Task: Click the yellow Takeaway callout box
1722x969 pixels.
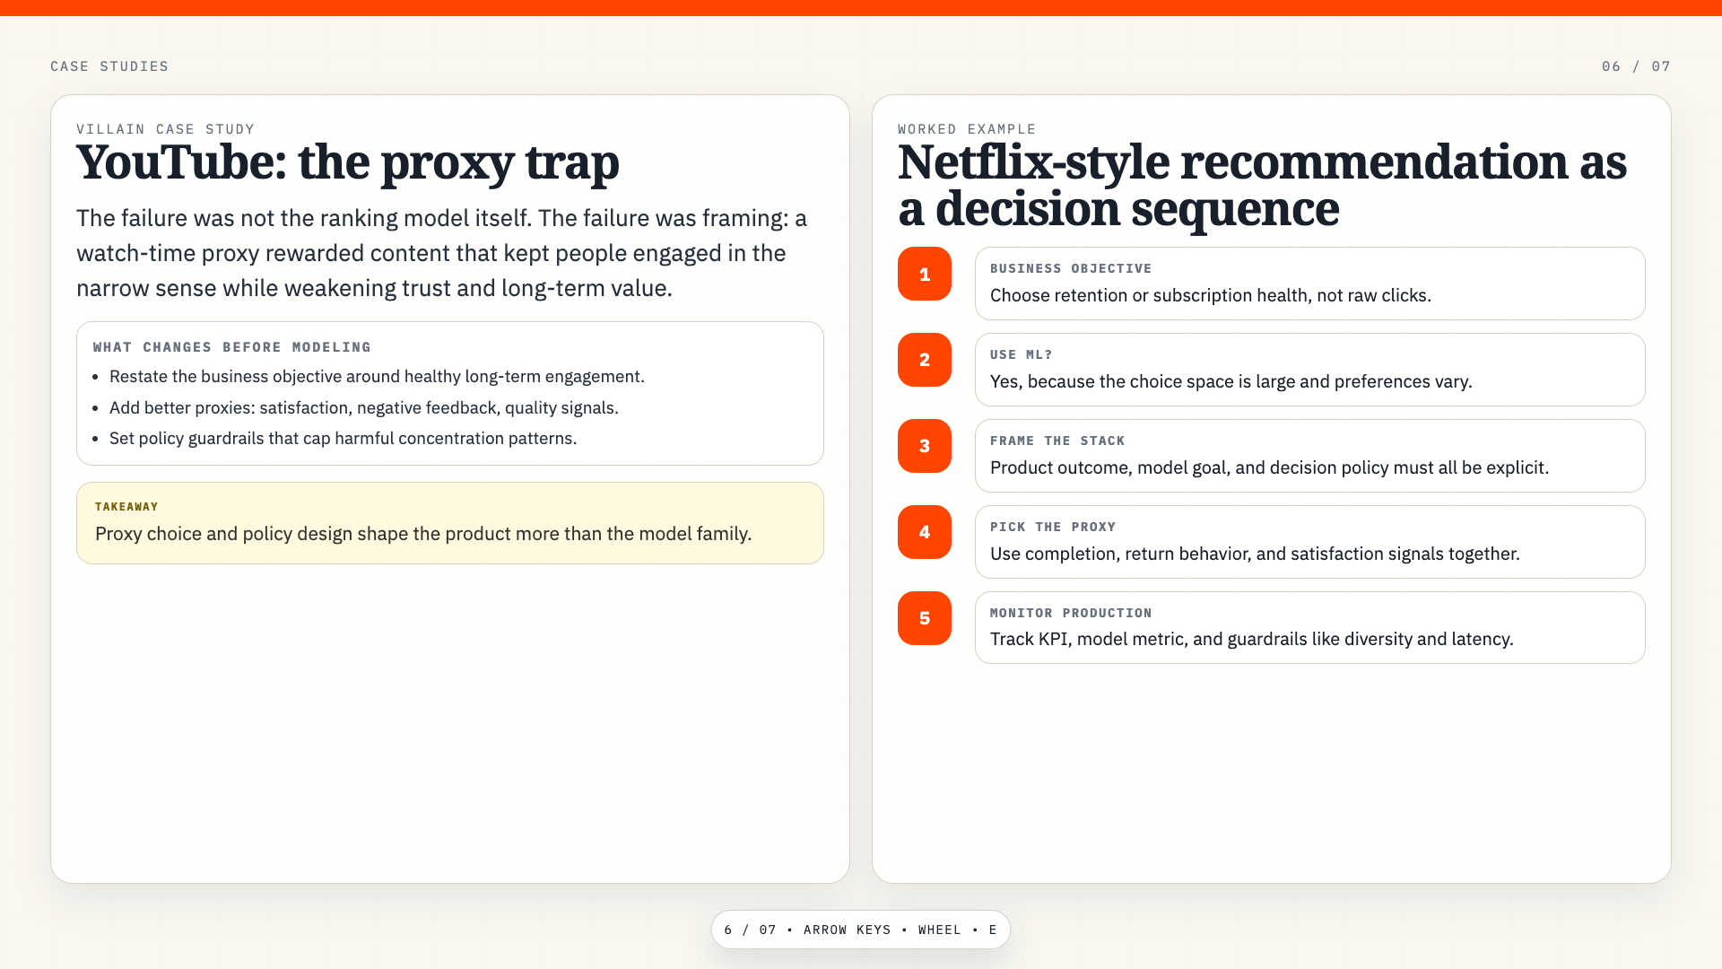Action: click(450, 523)
